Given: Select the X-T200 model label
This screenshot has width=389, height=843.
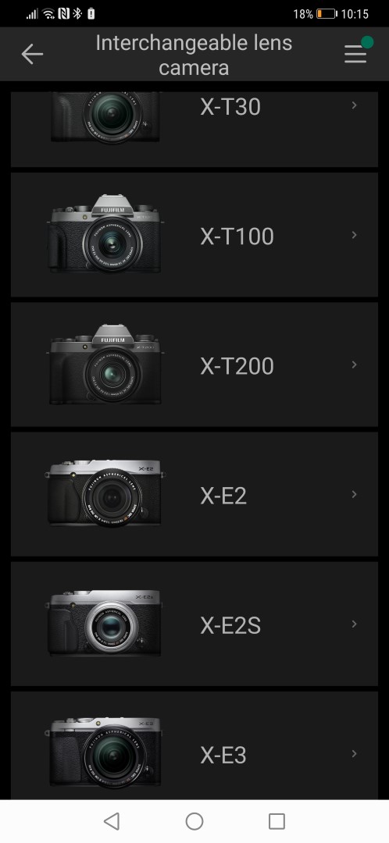Looking at the screenshot, I should point(237,366).
